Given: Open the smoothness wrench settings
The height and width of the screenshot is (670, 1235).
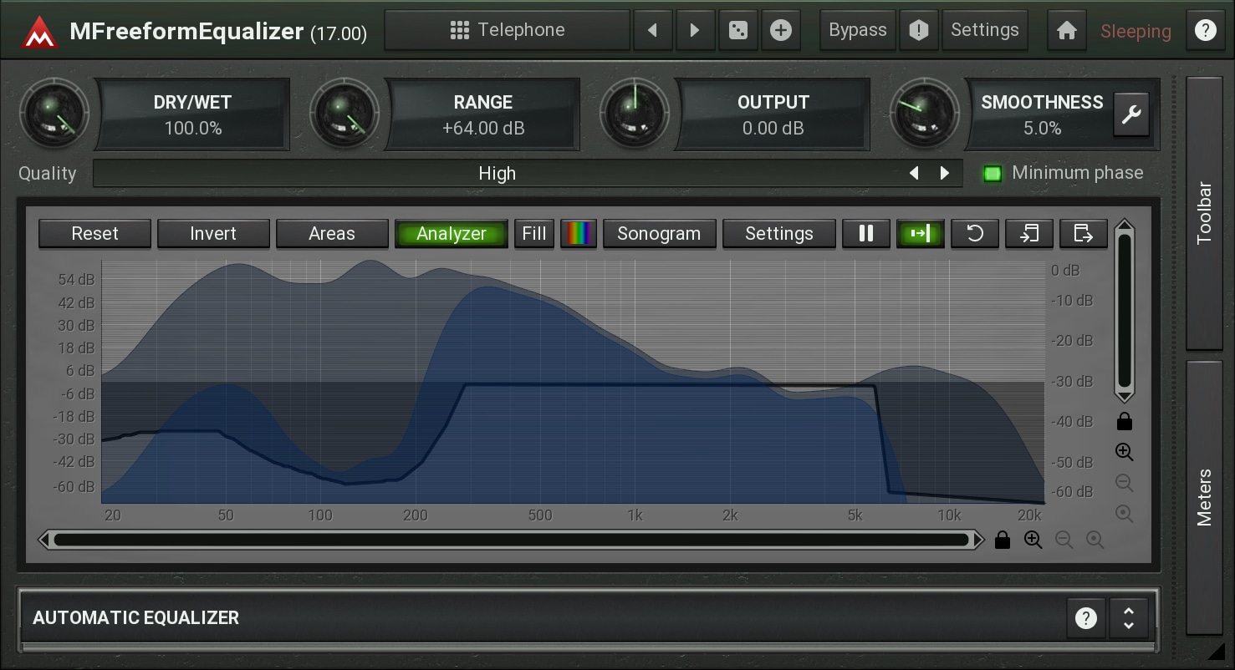Looking at the screenshot, I should coord(1131,114).
